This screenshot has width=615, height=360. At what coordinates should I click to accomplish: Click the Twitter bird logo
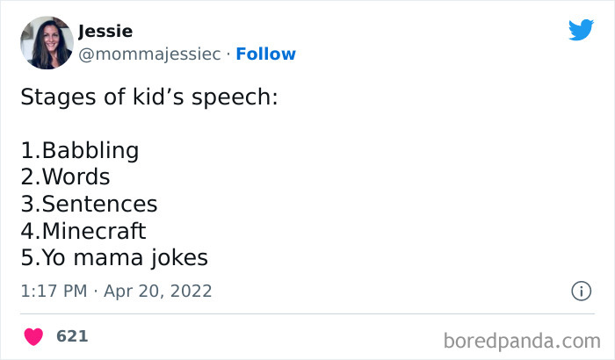point(581,29)
